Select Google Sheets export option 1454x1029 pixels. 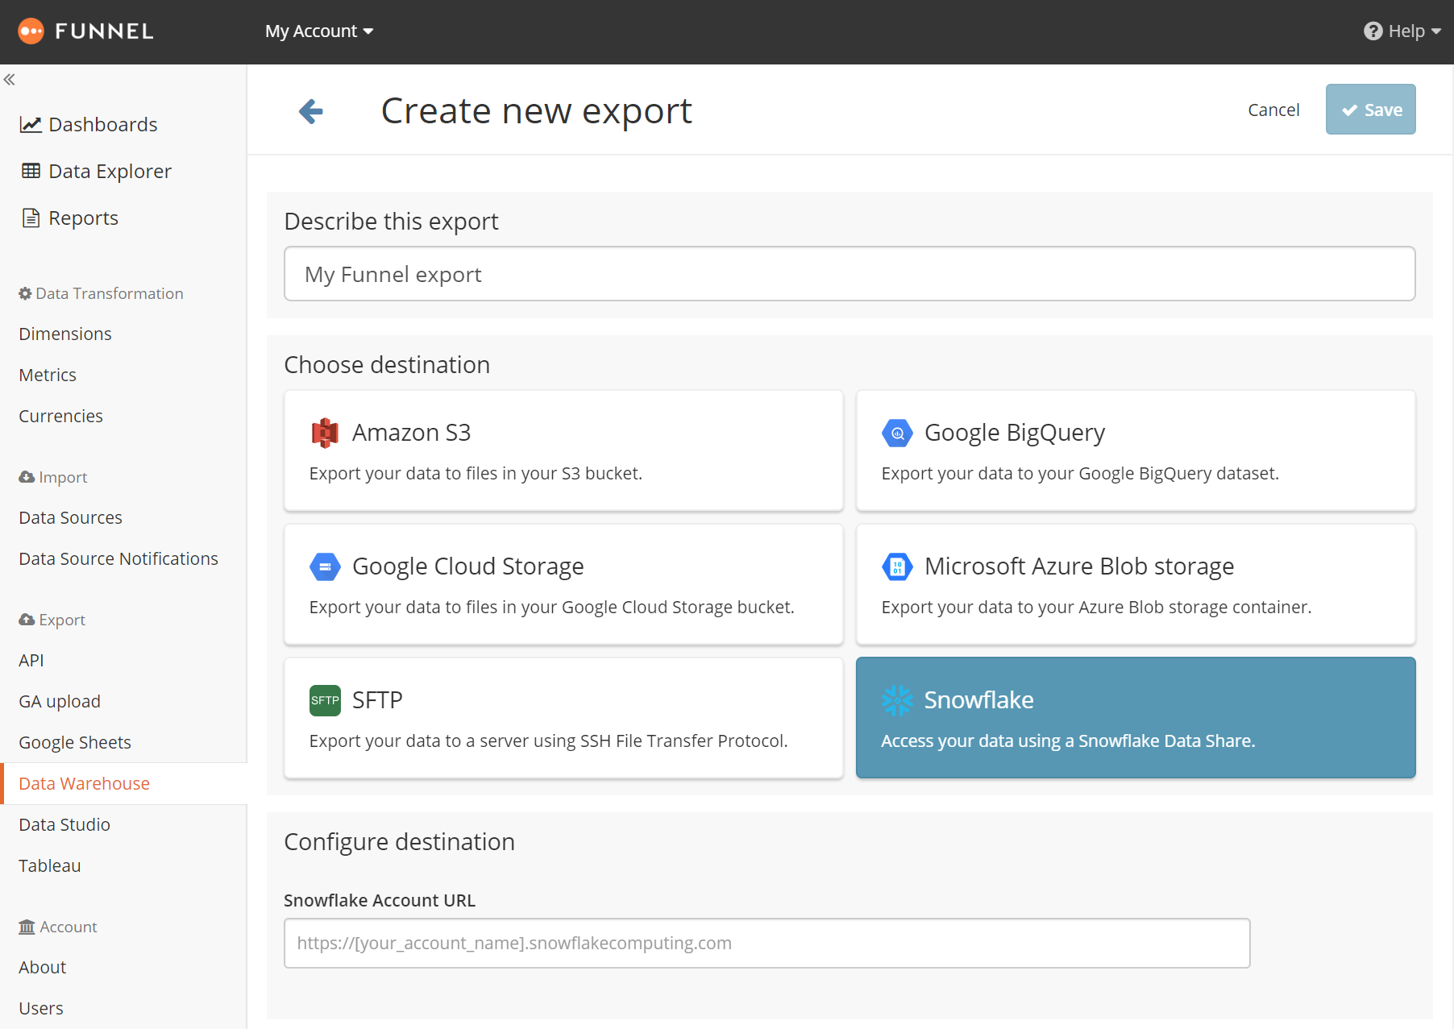tap(75, 743)
